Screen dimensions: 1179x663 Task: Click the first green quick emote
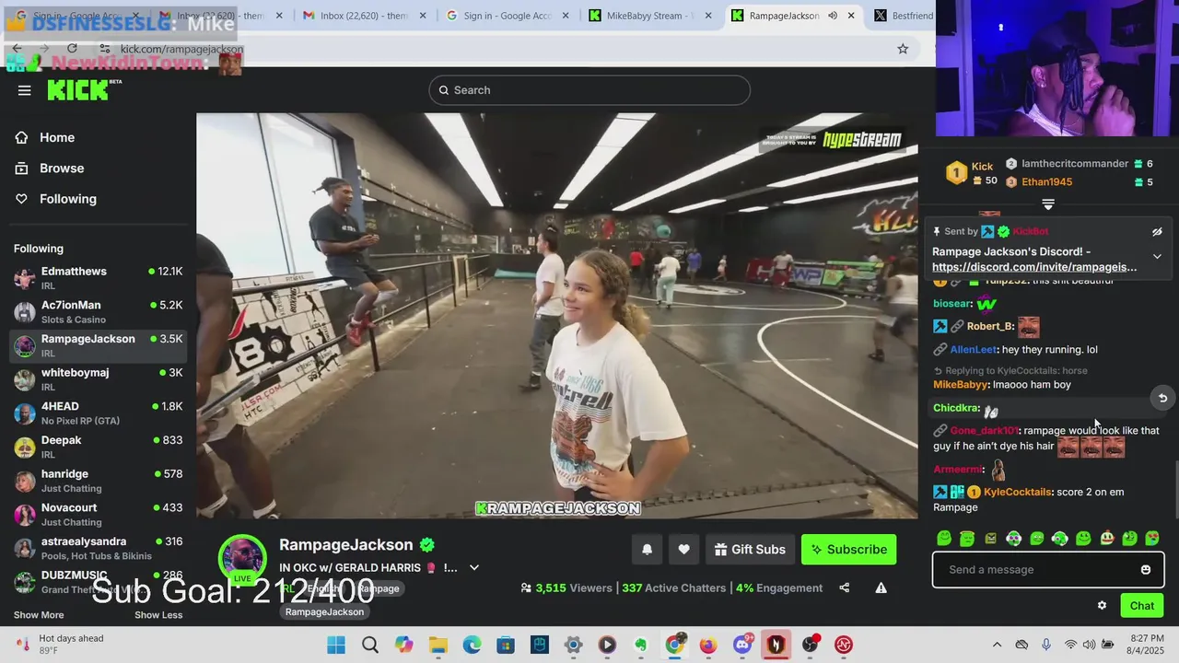(x=943, y=539)
